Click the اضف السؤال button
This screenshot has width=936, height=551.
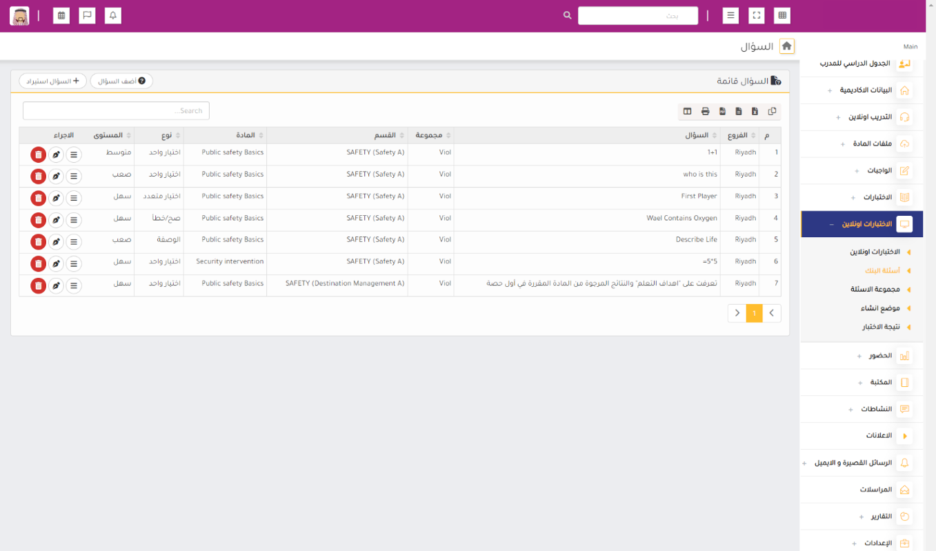[x=121, y=81]
